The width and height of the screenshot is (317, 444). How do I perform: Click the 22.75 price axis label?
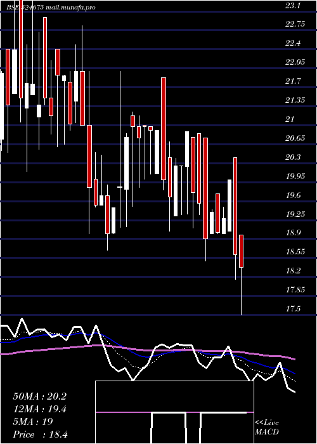295,24
